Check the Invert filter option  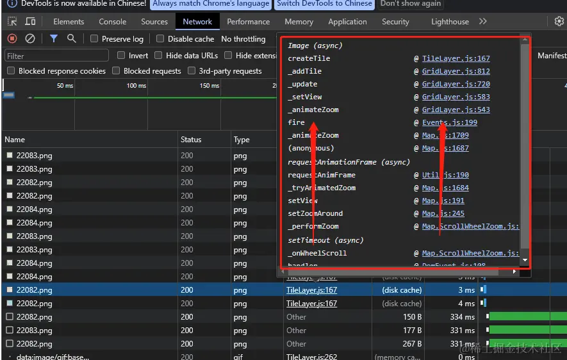pos(121,55)
